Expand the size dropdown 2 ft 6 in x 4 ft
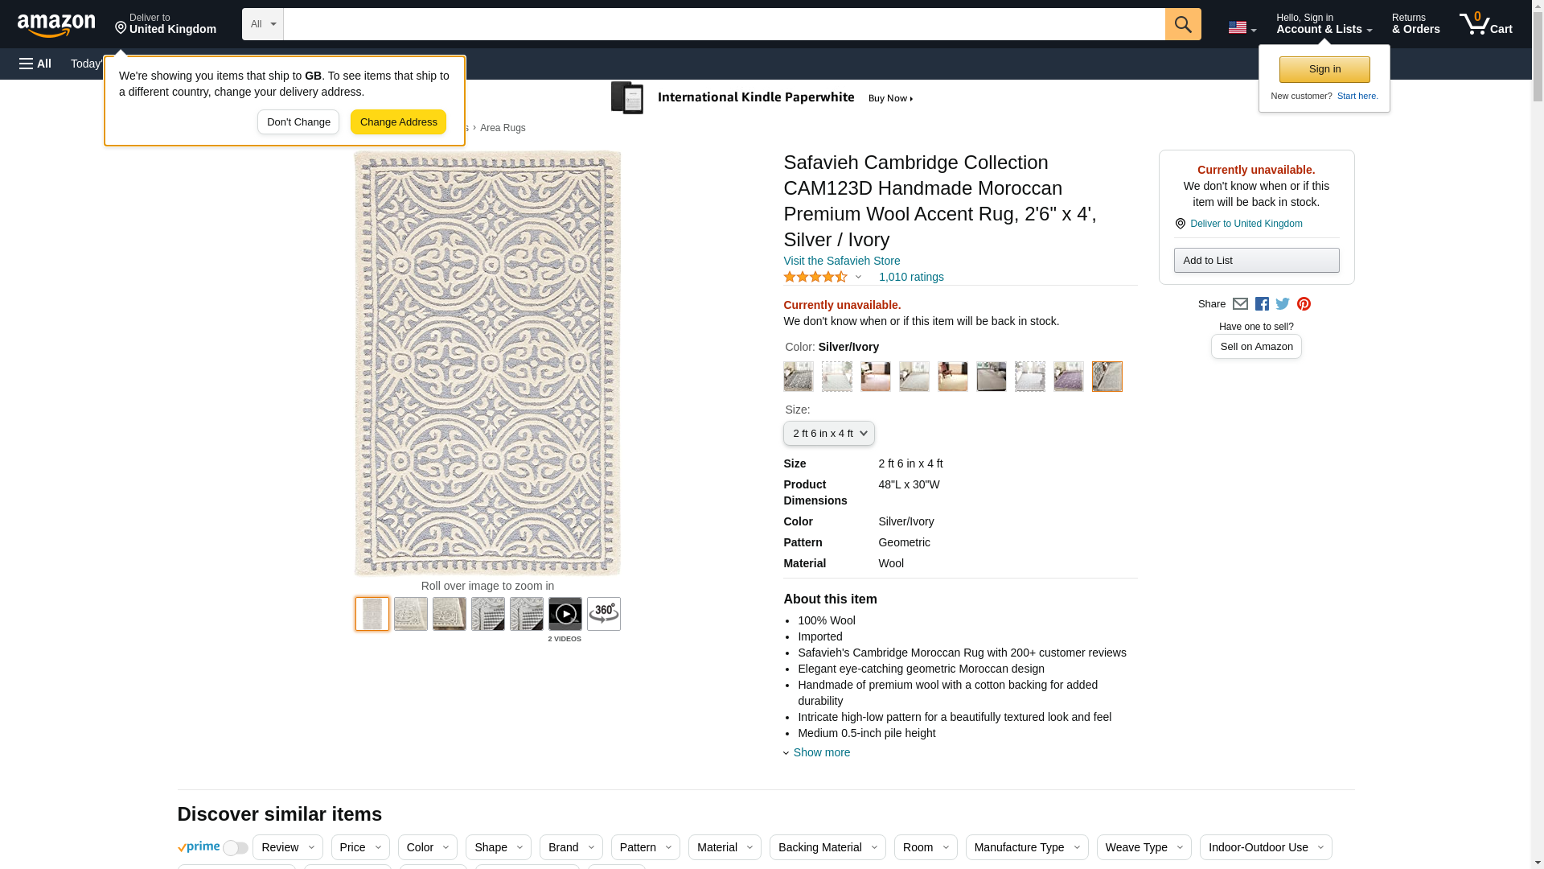Viewport: 1544px width, 869px height. (x=828, y=434)
